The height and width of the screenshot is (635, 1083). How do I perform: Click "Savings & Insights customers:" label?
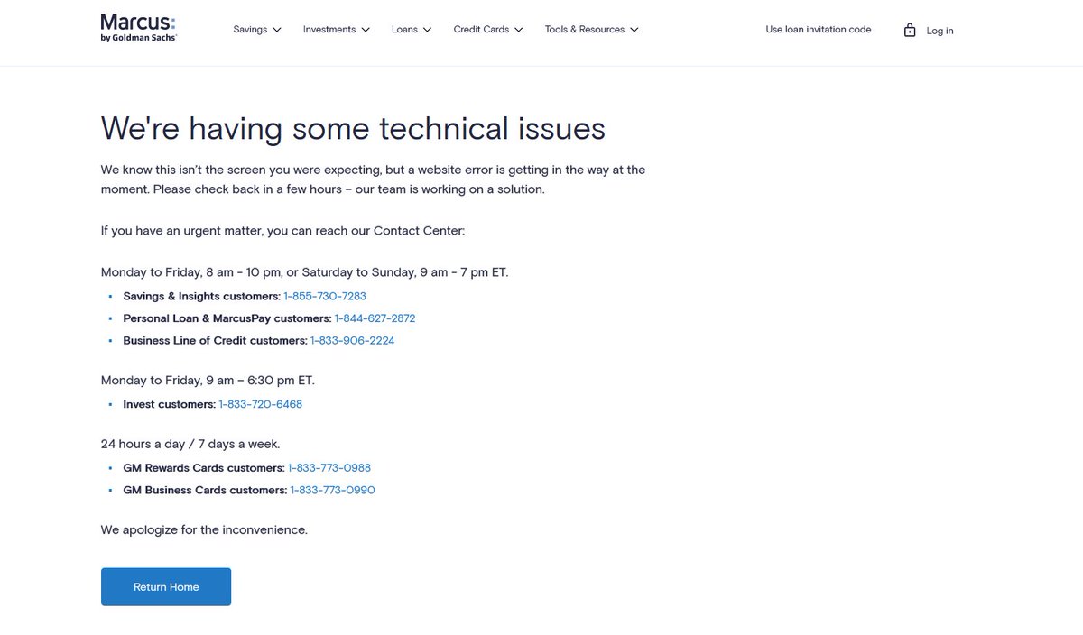[x=202, y=296]
